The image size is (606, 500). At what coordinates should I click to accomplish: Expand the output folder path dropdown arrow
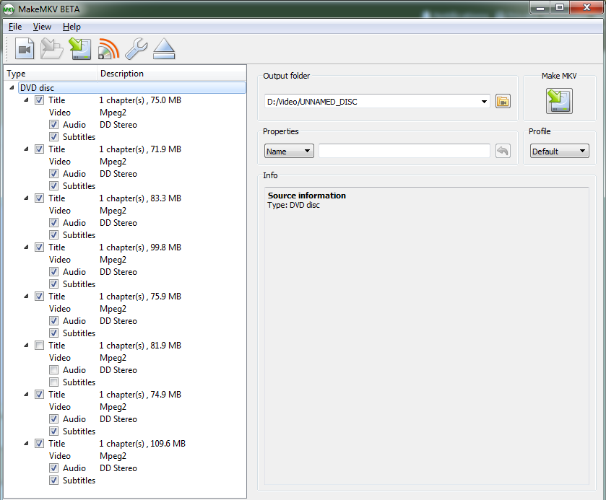coord(484,102)
